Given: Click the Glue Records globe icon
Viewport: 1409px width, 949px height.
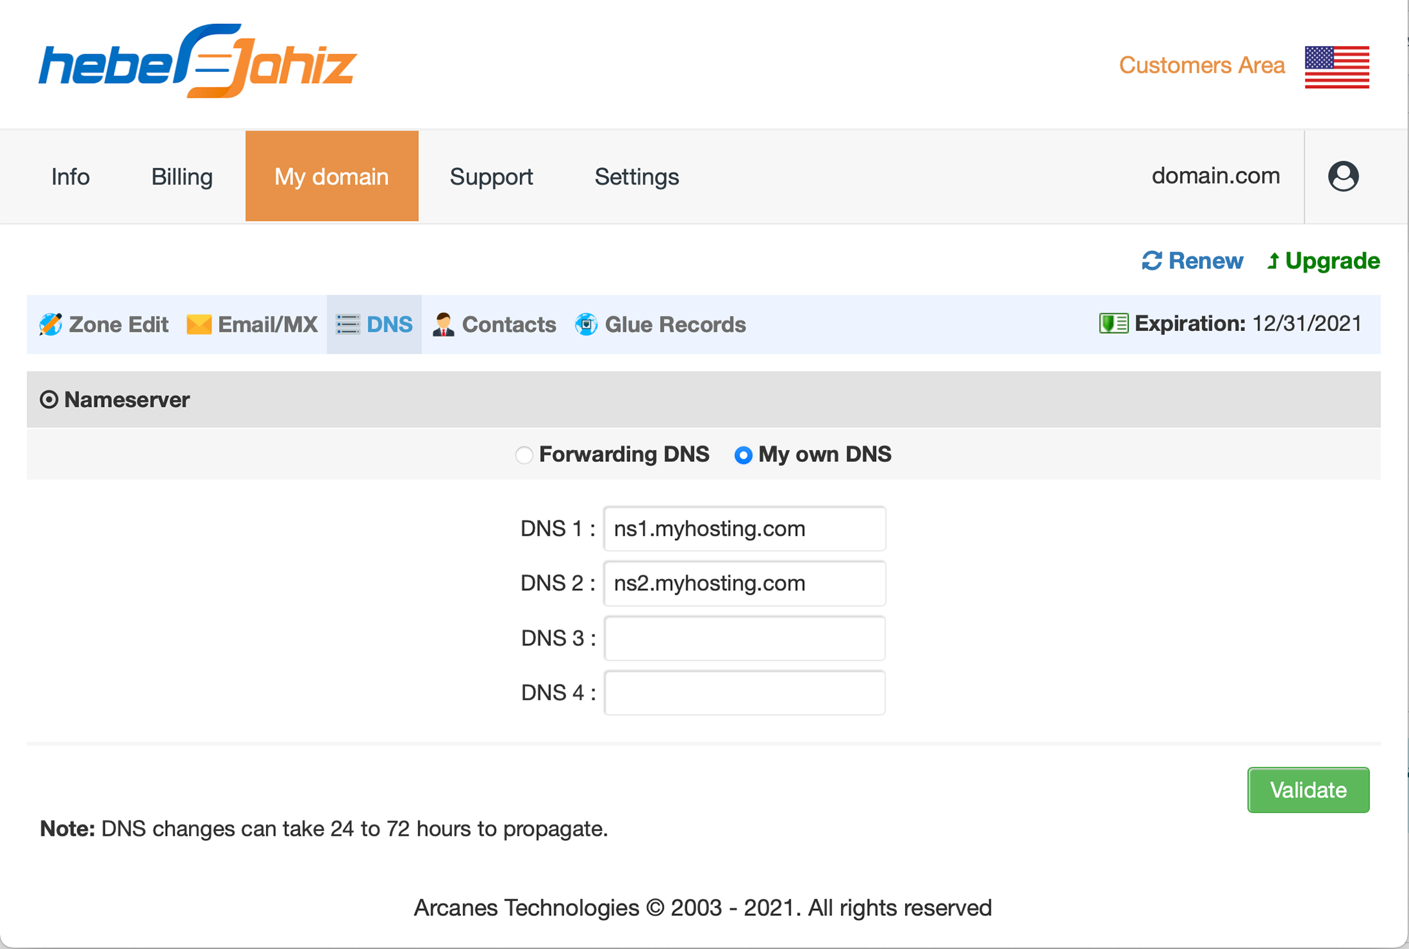Looking at the screenshot, I should (587, 324).
